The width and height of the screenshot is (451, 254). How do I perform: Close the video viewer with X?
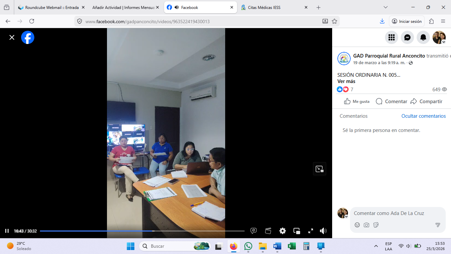(x=12, y=37)
